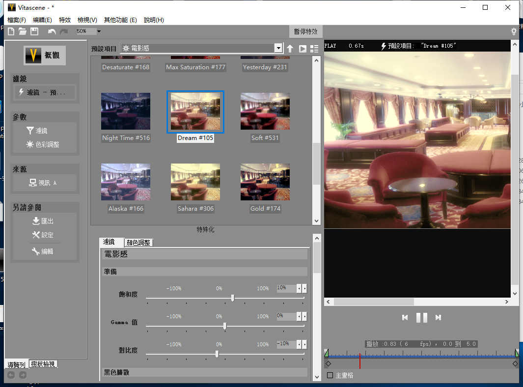Screen dimensions: 523x387
Task: Select the Dream #105 preset thumbnail
Action: click(195, 111)
